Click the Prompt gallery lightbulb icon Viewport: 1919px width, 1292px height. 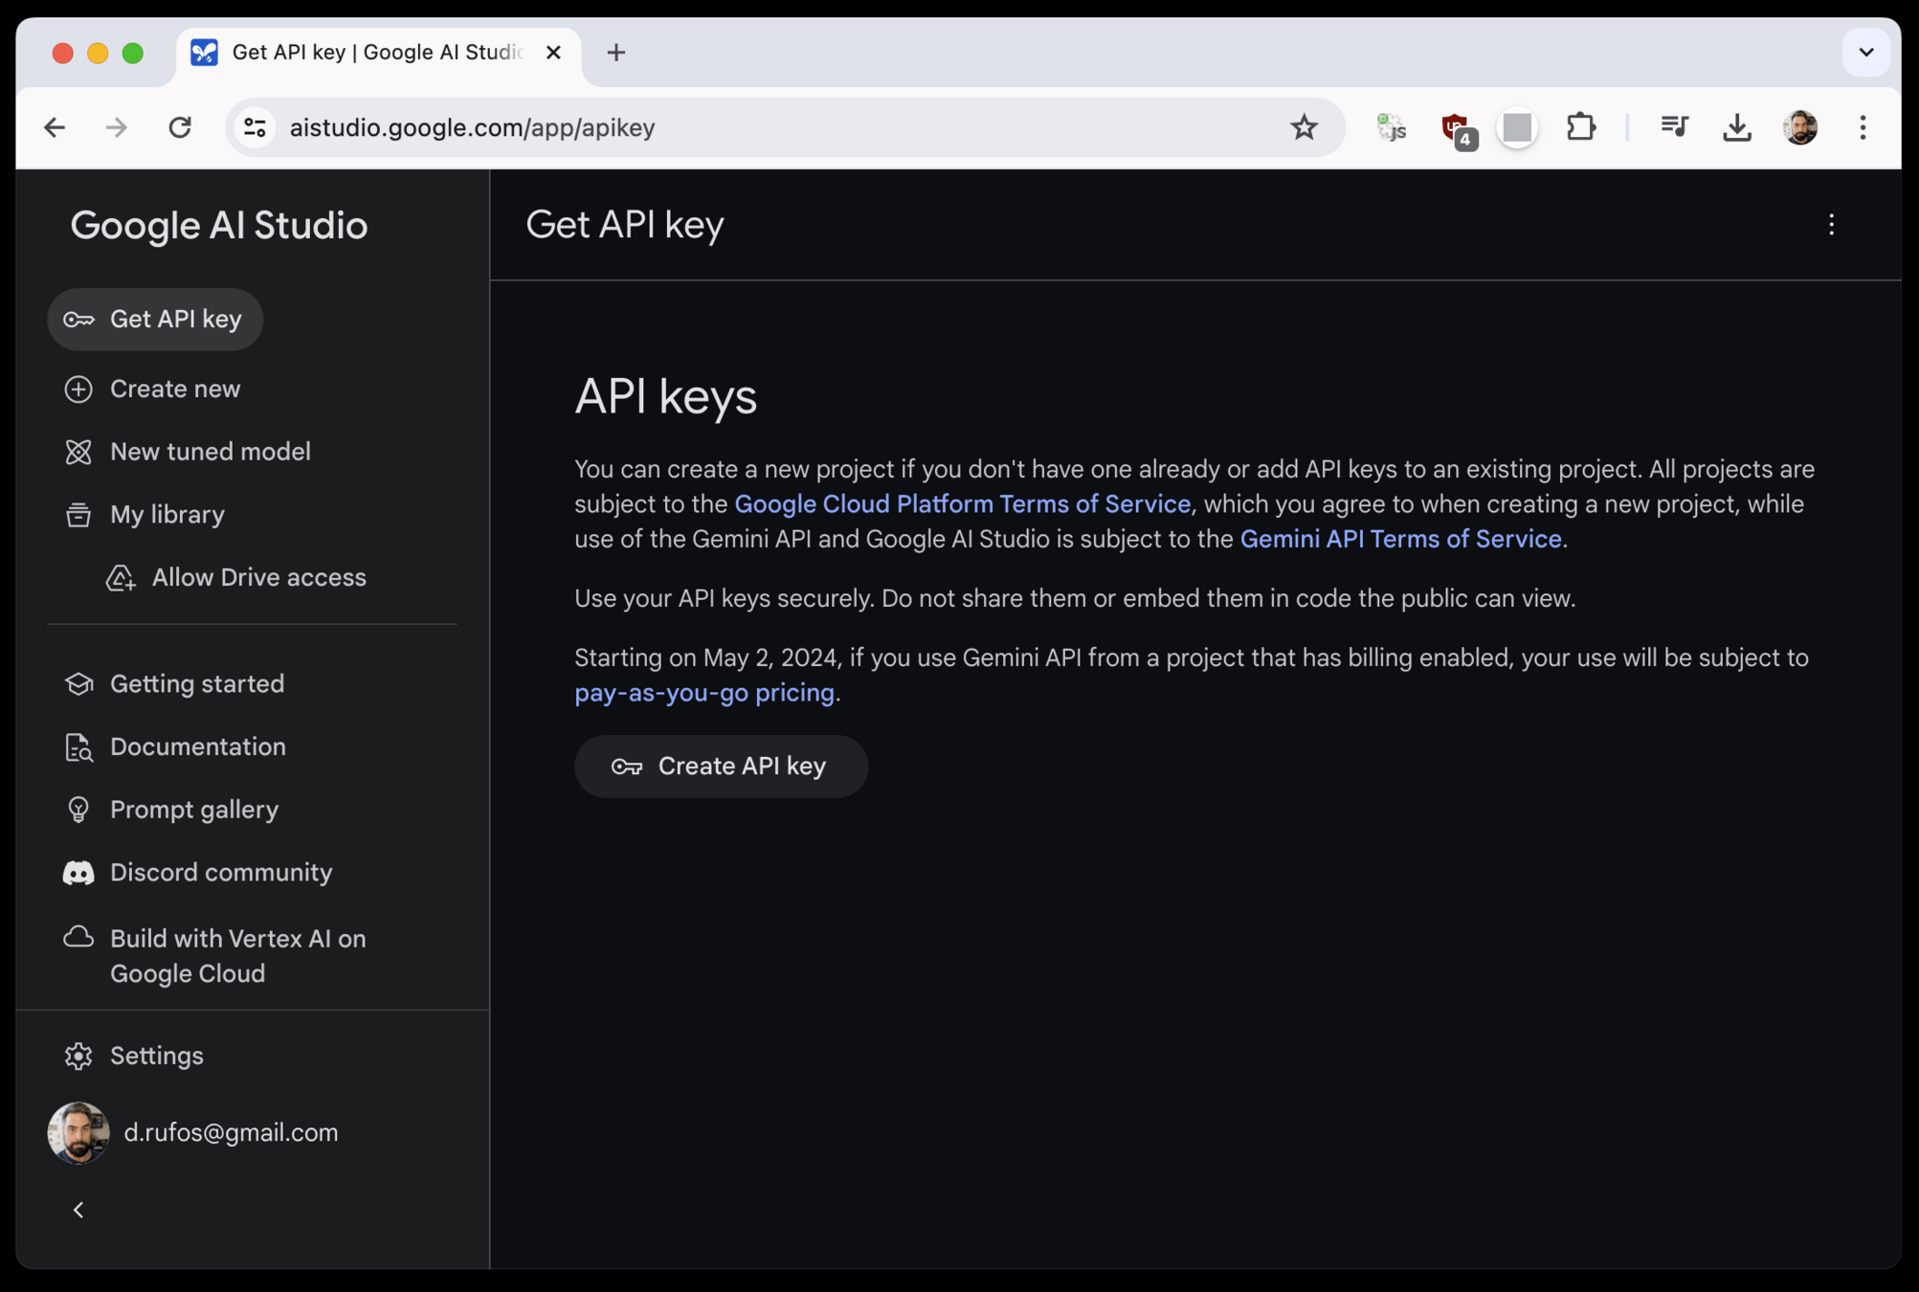78,810
